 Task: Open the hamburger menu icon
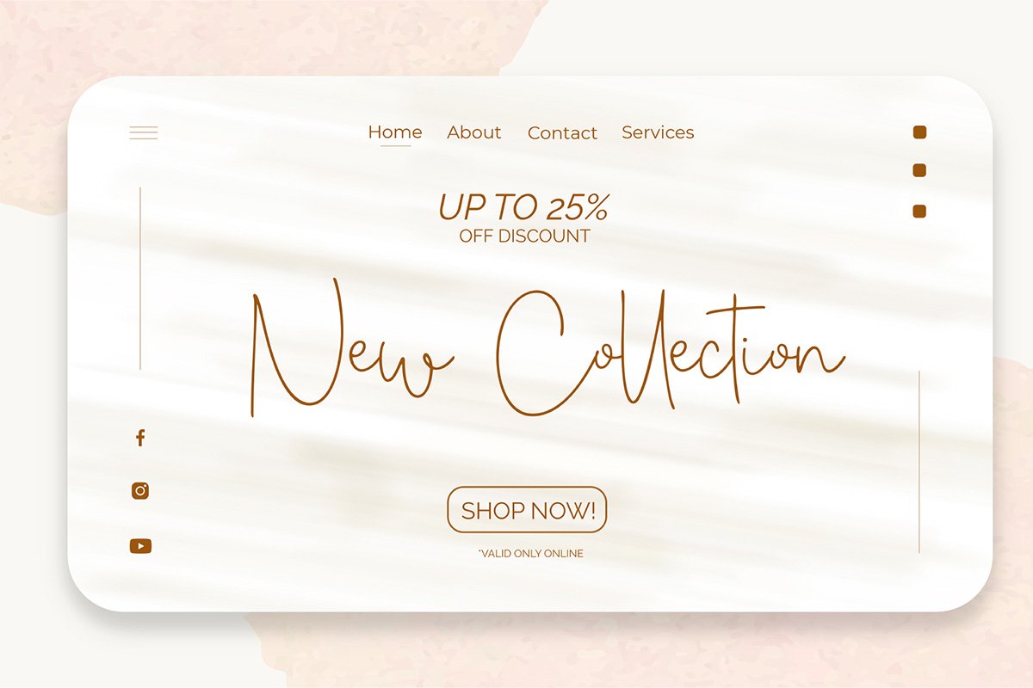coord(144,132)
